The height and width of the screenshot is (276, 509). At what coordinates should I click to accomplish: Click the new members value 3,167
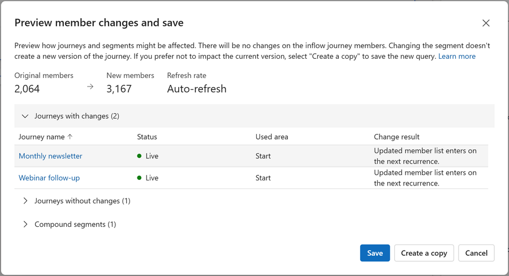click(119, 89)
